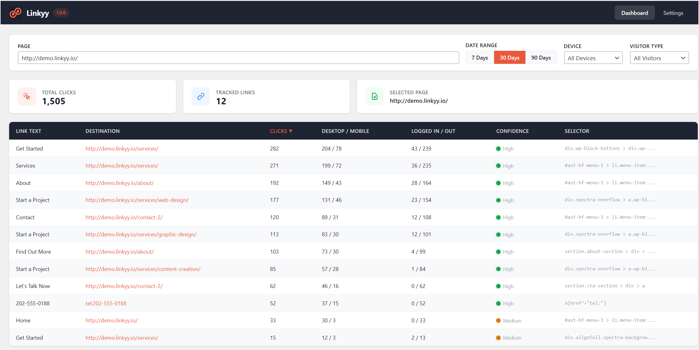Open the web-design services destination link

(137, 200)
